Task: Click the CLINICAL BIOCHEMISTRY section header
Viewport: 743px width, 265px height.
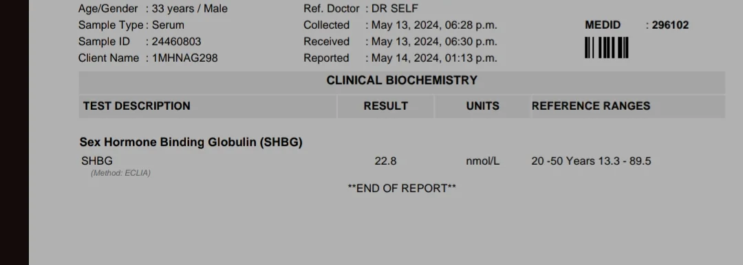Action: [402, 80]
